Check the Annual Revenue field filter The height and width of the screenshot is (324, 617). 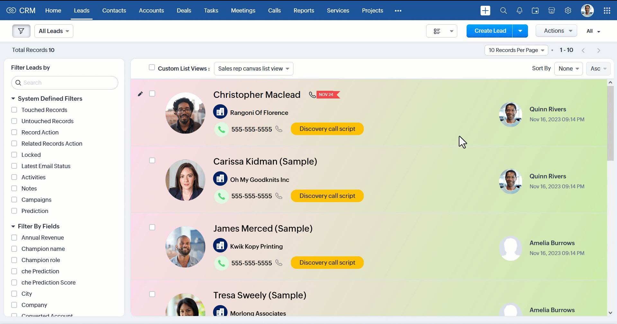[x=14, y=238]
